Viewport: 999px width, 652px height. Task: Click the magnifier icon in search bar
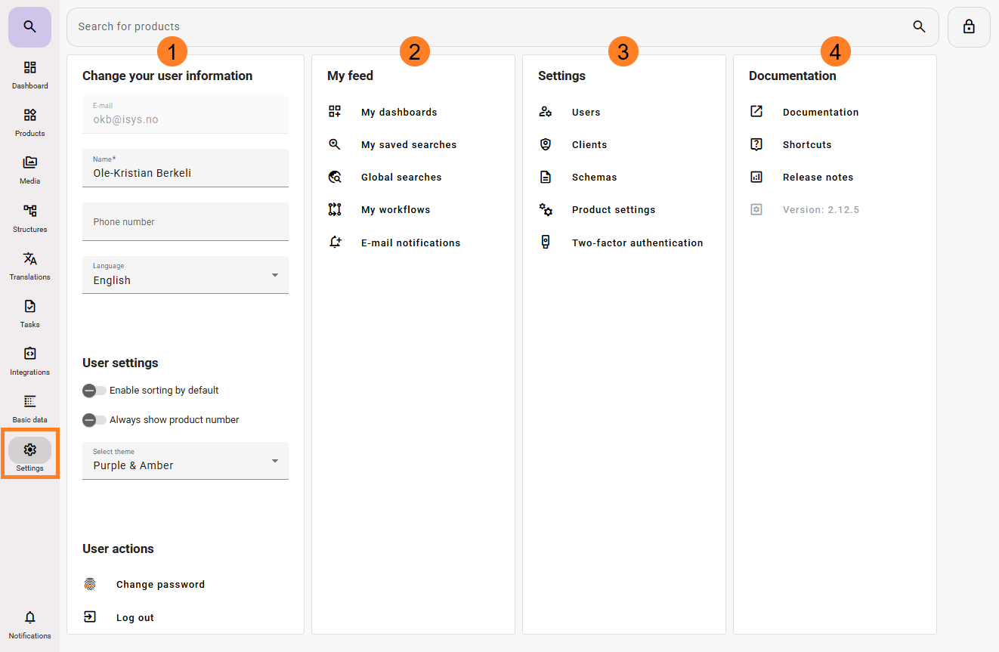[x=919, y=26]
